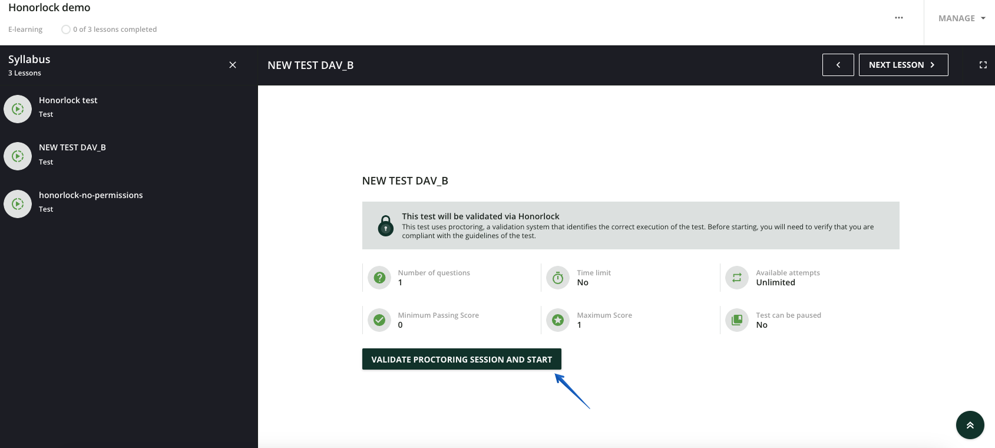This screenshot has width=995, height=448.
Task: Click the 'Unlimited' attempts value
Action: point(775,282)
